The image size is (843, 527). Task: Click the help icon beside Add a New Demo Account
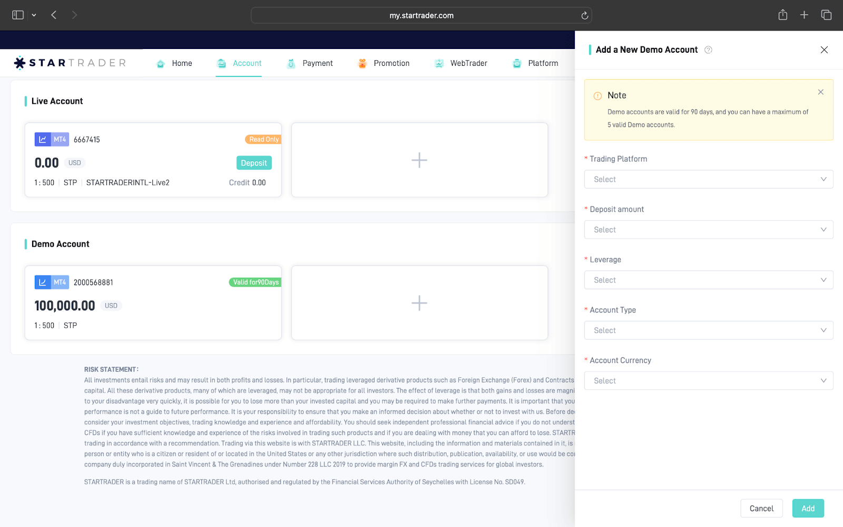point(708,50)
